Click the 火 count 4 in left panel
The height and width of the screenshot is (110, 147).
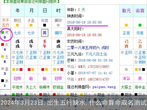coord(5,50)
